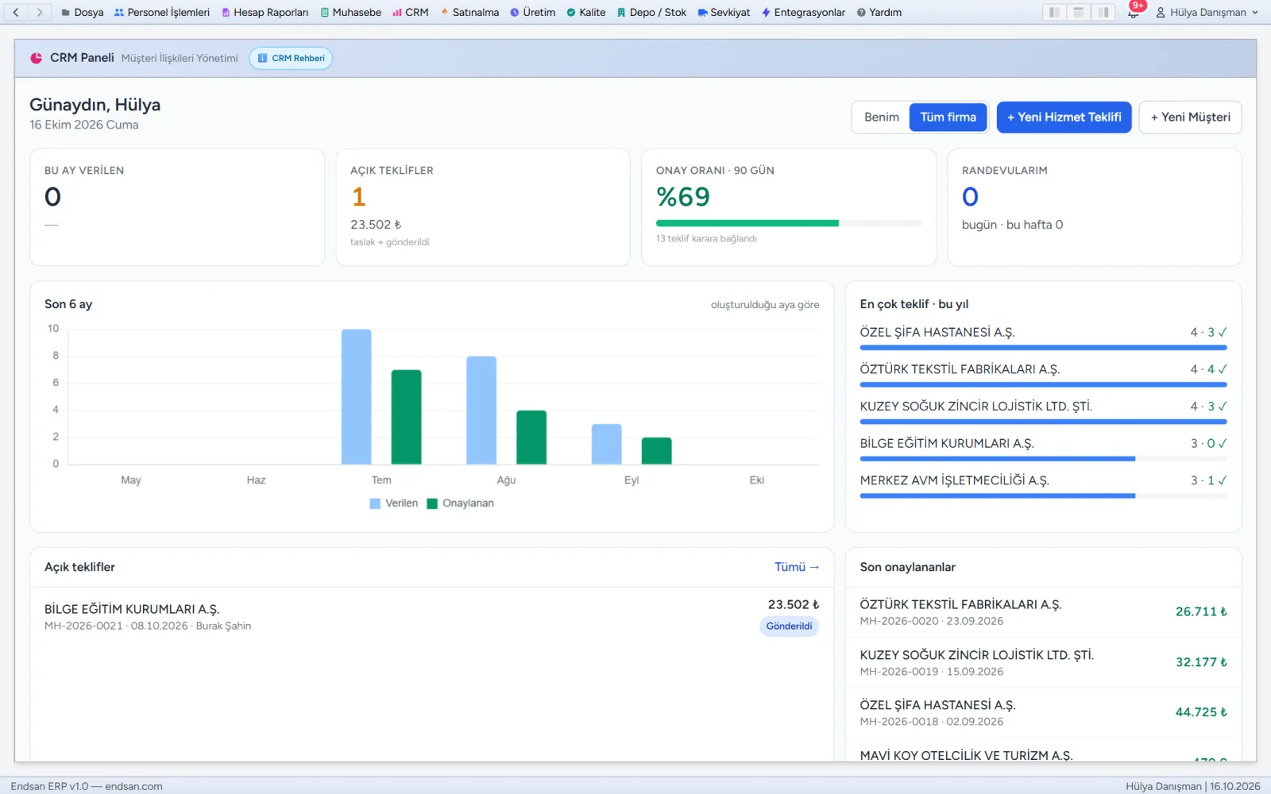Open the BİLGE EĞİTİM KURUMLARI open offer row

[432, 617]
